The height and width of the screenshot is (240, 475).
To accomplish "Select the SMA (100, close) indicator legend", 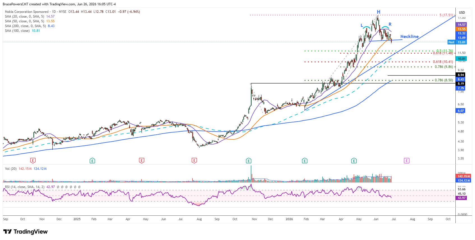I will click(17, 31).
